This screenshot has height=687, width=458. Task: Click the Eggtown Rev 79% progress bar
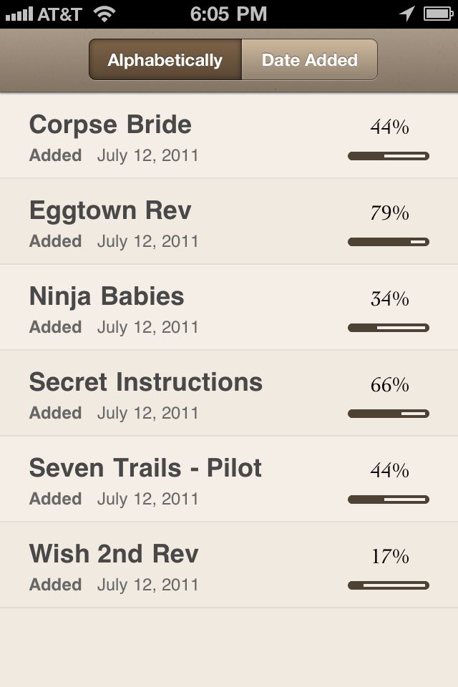(389, 242)
